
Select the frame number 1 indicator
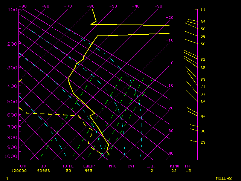click(7, 178)
